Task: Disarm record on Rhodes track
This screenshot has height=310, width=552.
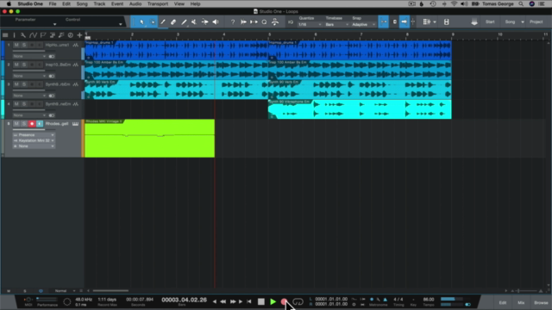Action: tap(32, 124)
